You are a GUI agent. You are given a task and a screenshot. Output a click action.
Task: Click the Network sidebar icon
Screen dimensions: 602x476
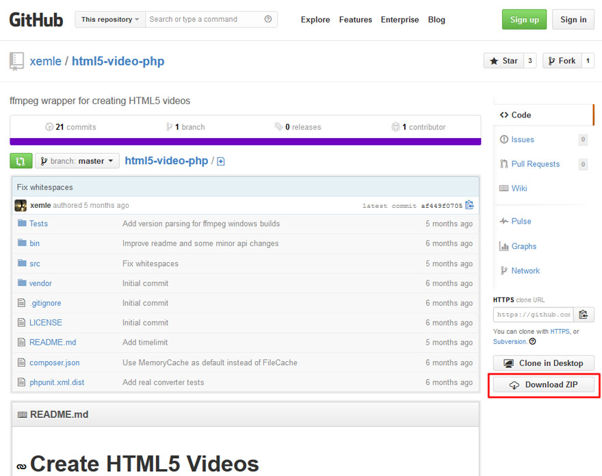(503, 271)
